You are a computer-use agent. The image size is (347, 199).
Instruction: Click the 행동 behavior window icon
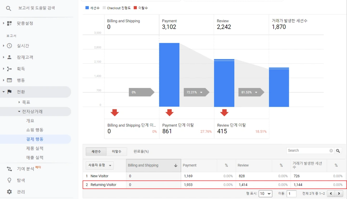(9, 80)
